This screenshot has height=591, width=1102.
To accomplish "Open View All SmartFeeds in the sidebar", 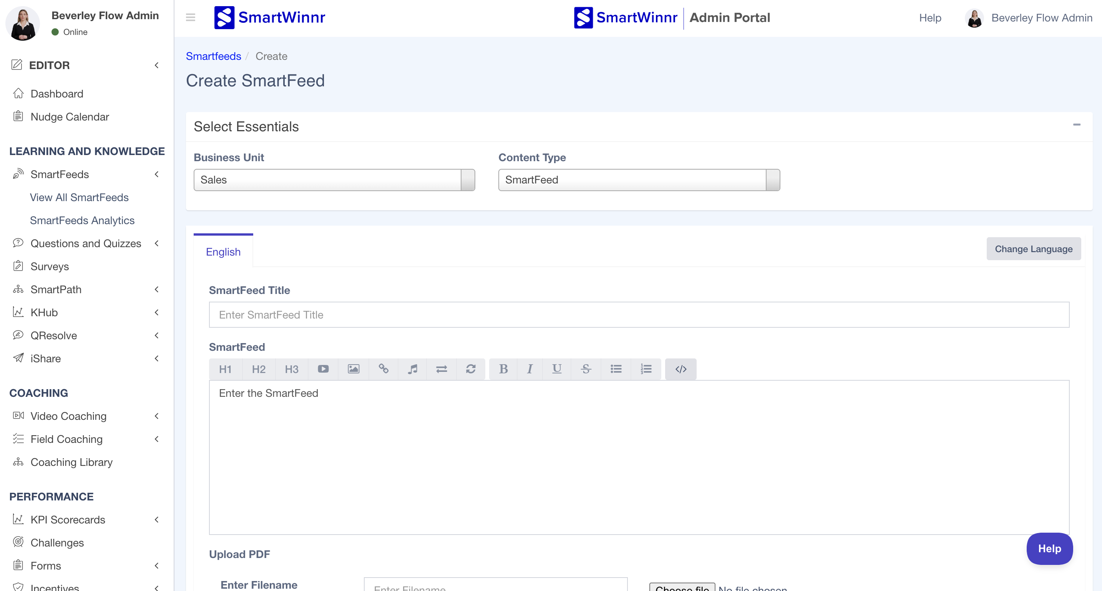I will coord(79,197).
